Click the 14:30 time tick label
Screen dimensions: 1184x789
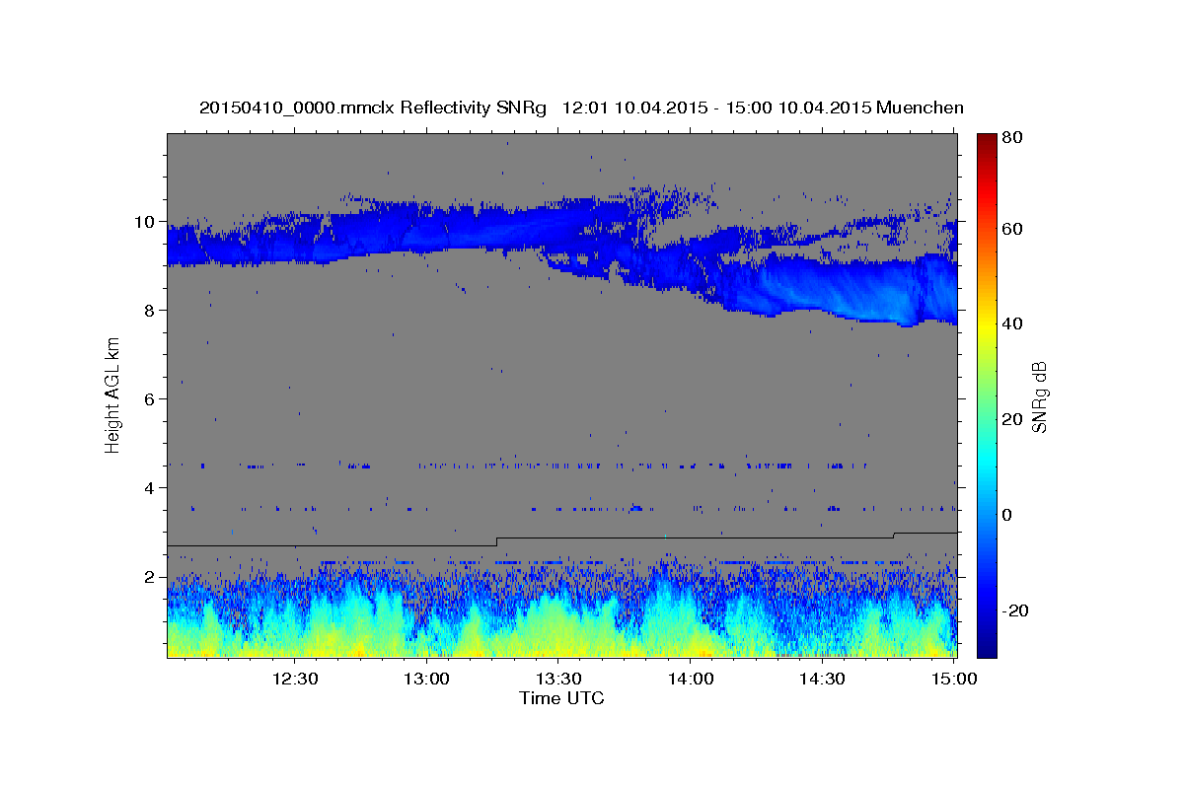(x=821, y=679)
